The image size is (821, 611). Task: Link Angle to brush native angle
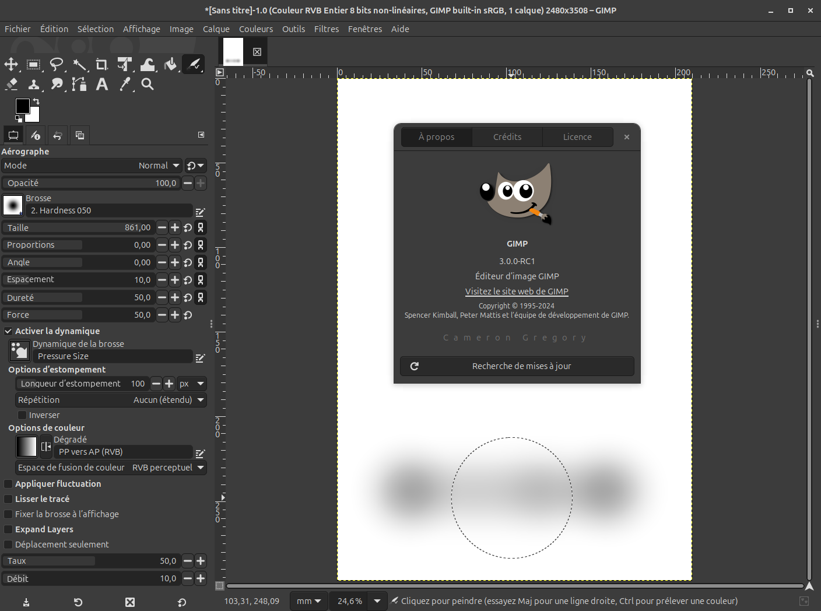[x=201, y=262]
